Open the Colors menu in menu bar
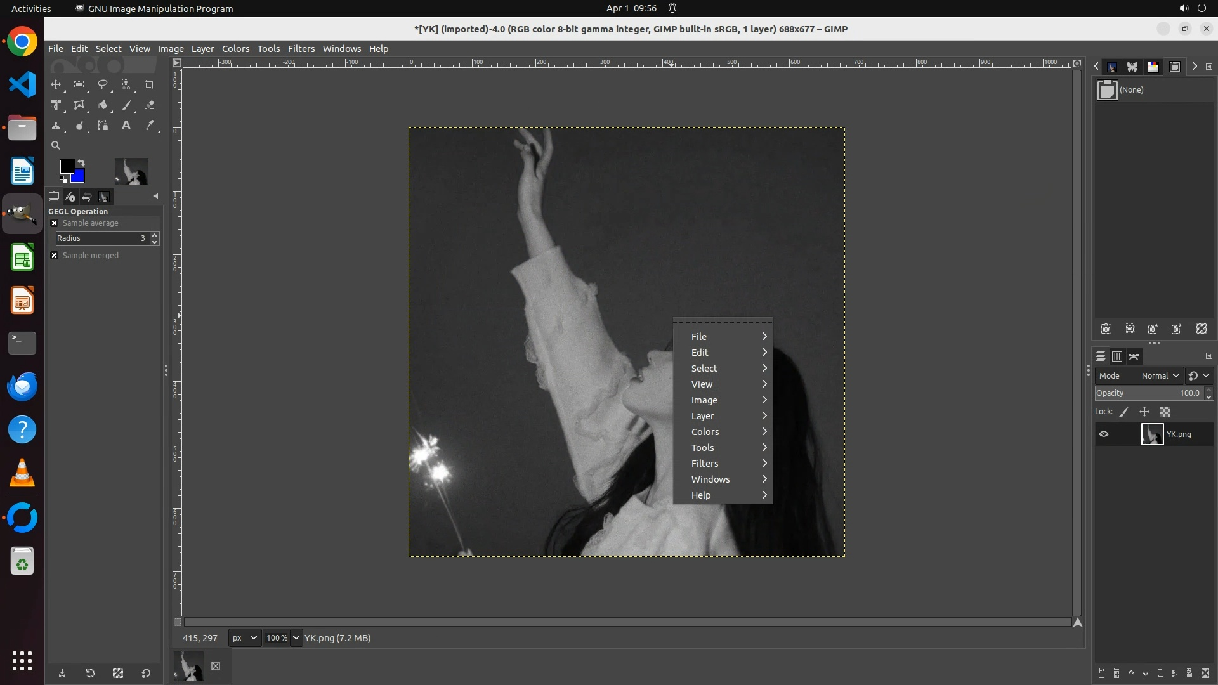The image size is (1218, 685). pyautogui.click(x=235, y=49)
